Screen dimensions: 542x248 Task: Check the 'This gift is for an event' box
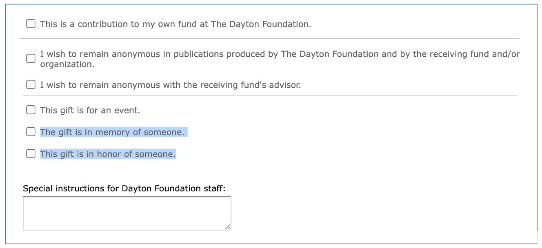[31, 110]
